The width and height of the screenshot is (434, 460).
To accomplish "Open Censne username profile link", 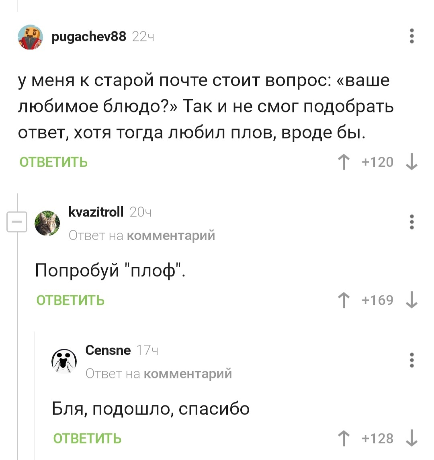I will tap(108, 350).
